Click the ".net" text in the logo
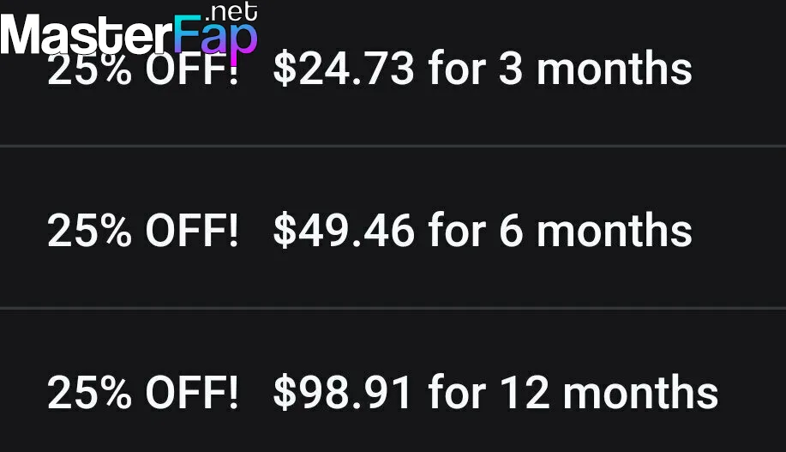The image size is (786, 452). pos(231,14)
